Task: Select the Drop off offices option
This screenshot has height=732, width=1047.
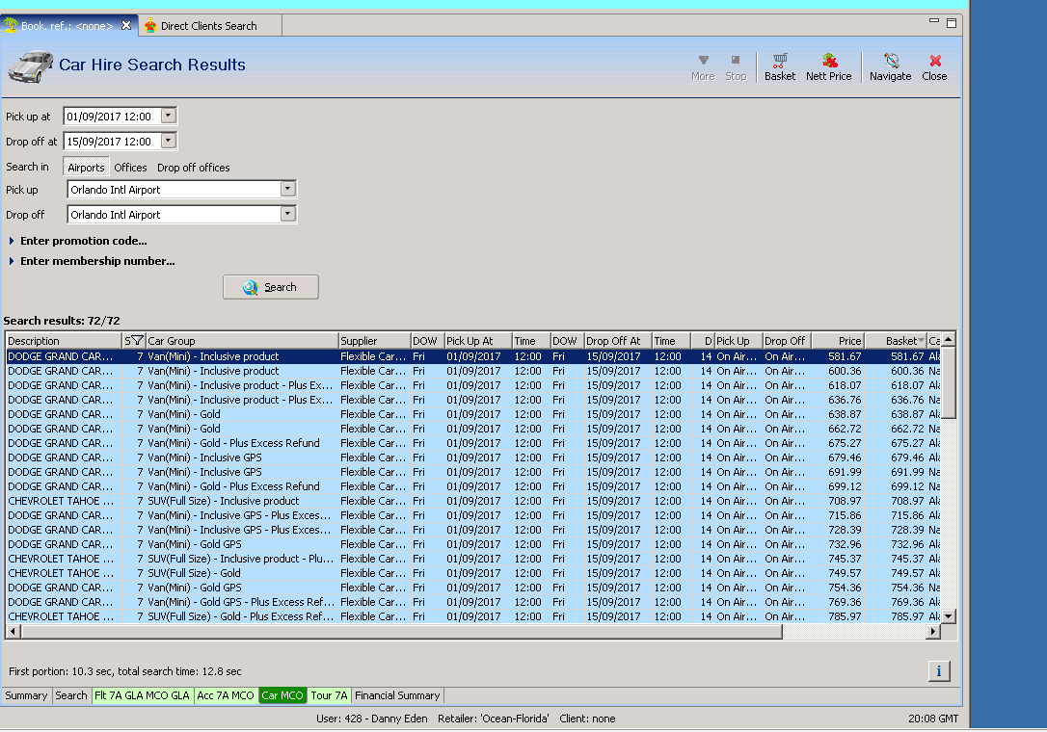Action: click(x=193, y=168)
